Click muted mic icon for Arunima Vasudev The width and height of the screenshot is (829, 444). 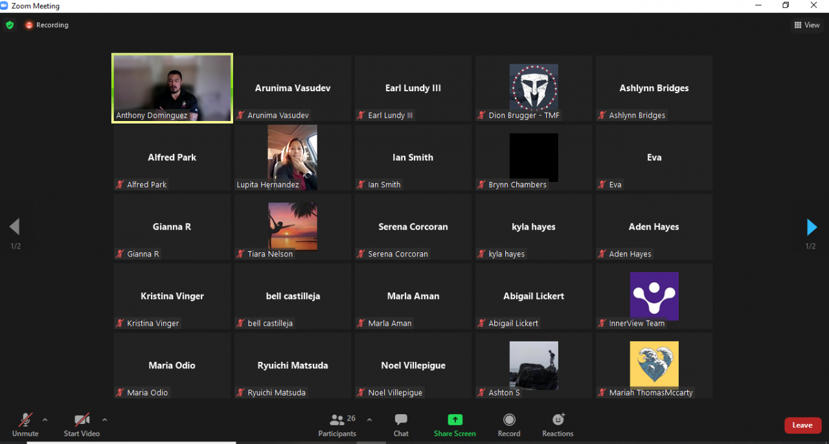point(240,115)
